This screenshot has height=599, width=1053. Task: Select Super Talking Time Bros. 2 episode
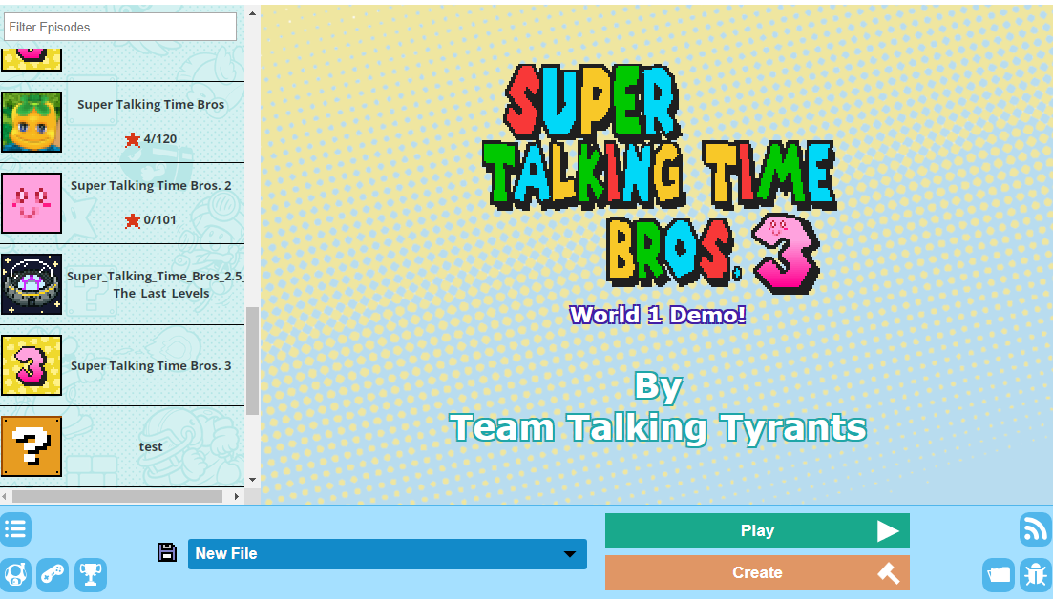point(122,203)
